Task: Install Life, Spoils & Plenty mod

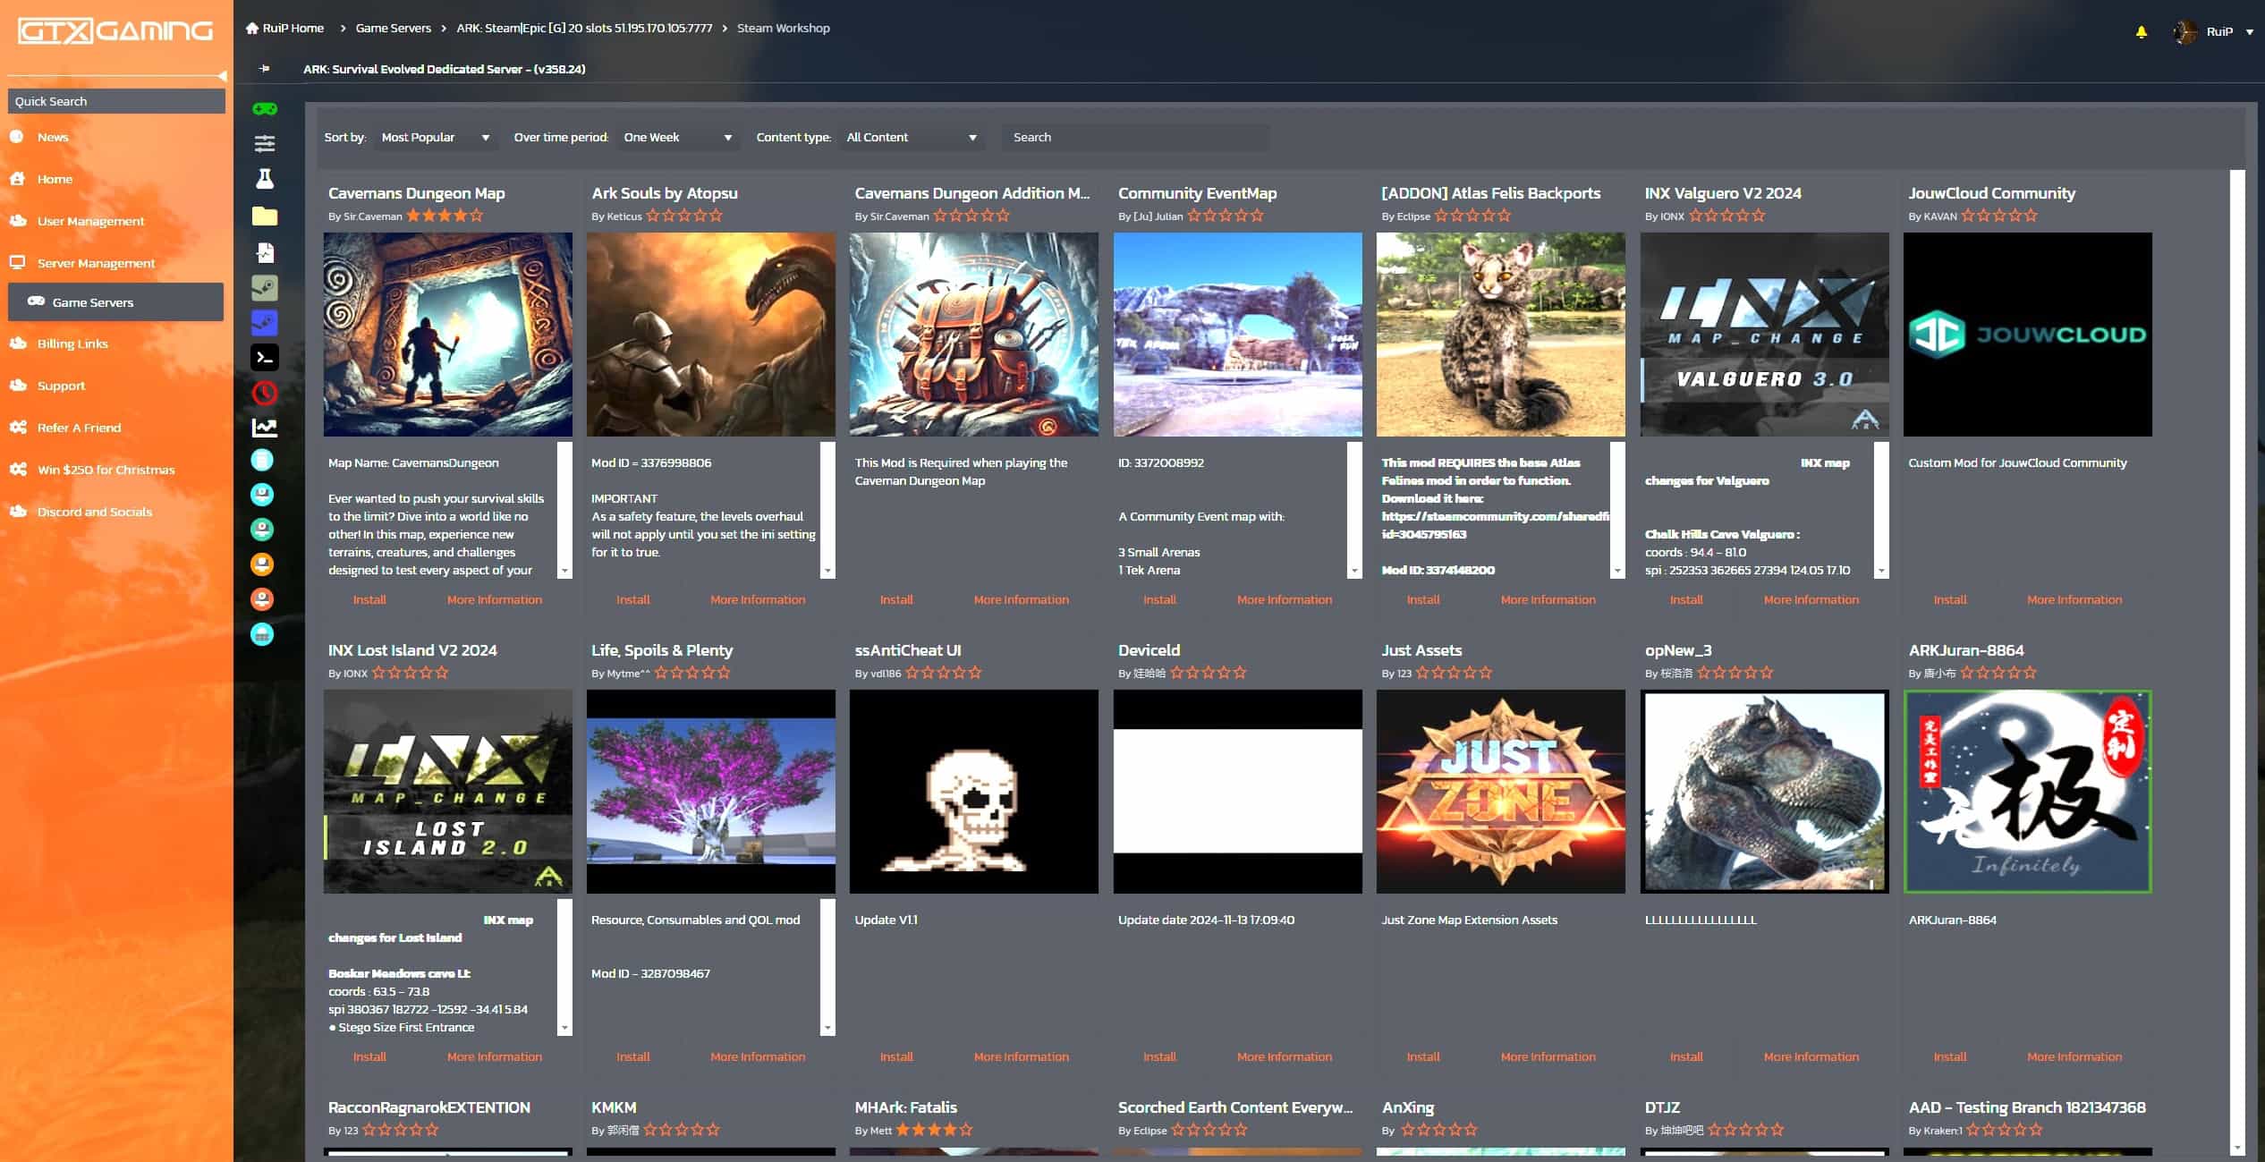Action: click(x=632, y=1056)
